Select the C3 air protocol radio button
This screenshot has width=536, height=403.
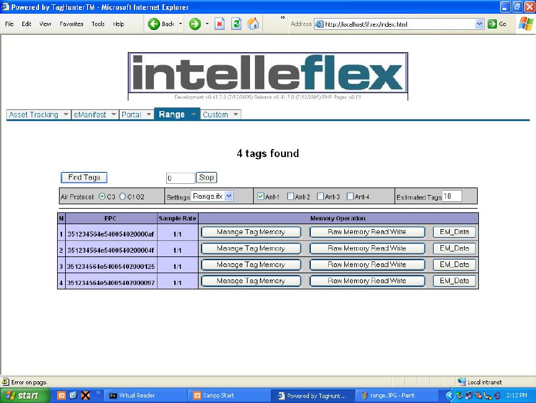[x=102, y=196]
